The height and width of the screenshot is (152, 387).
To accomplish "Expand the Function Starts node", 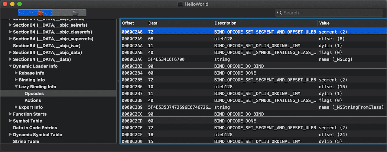I will point(11,114).
